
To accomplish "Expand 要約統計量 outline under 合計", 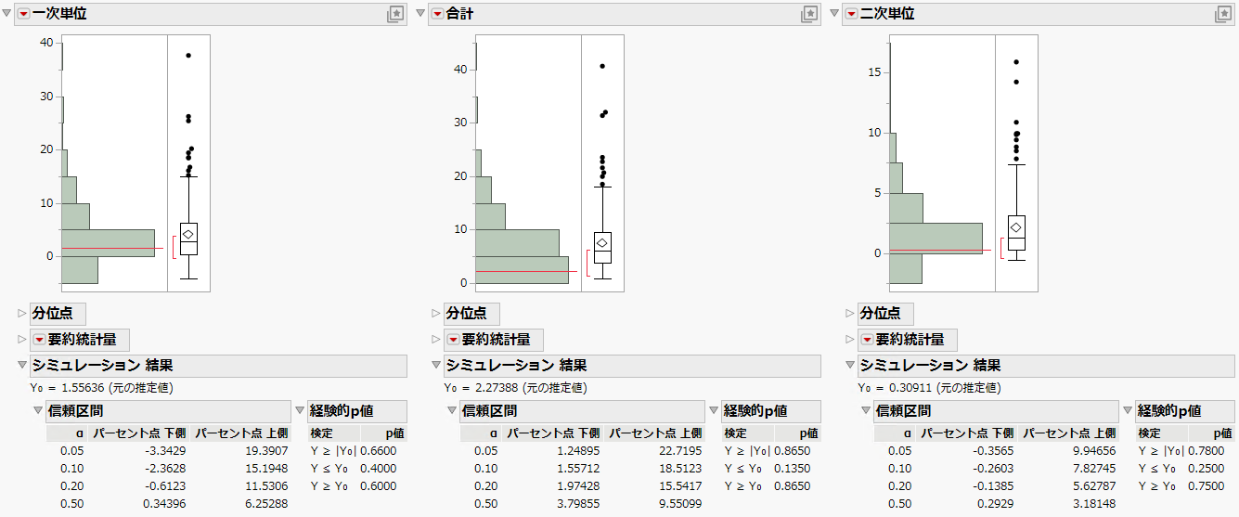I will [x=437, y=340].
